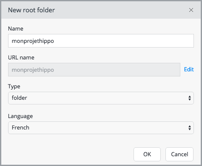Click the Name input field
This screenshot has width=202, height=166.
tap(101, 41)
